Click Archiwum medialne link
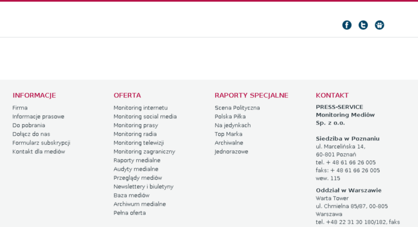This screenshot has height=227, width=418. tap(140, 204)
